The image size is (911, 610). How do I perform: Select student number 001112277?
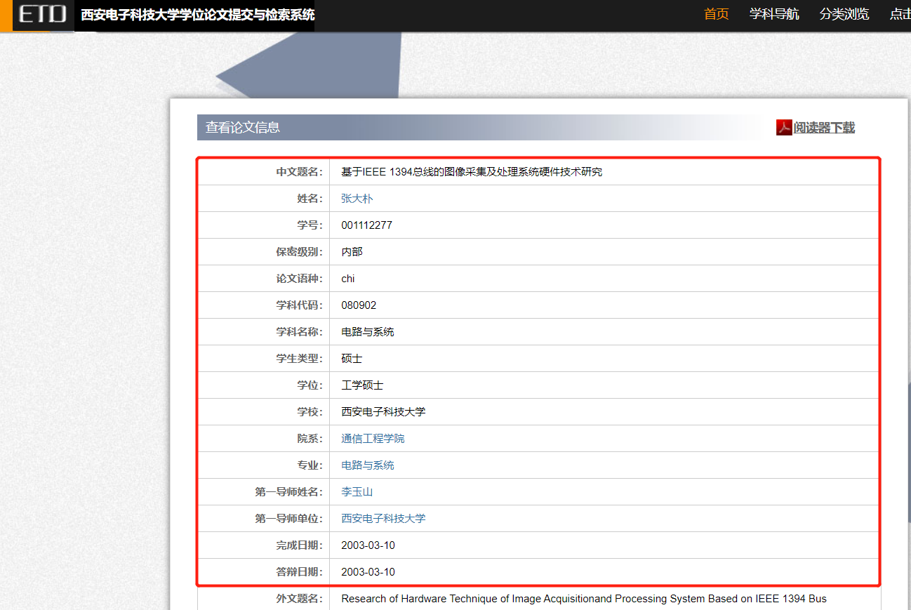tap(367, 225)
